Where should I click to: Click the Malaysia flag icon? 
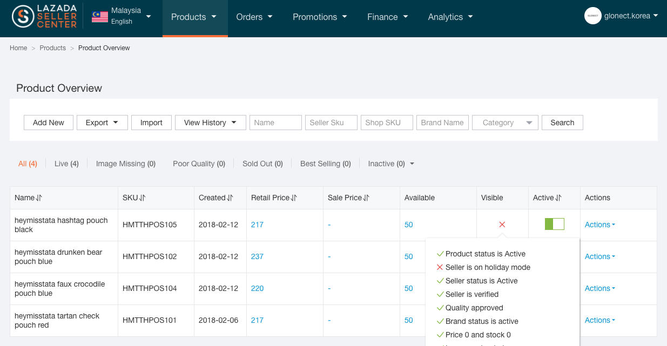point(99,17)
